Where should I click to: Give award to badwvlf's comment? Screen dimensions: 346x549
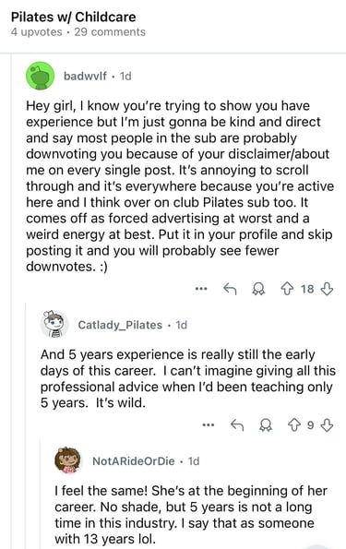(258, 289)
